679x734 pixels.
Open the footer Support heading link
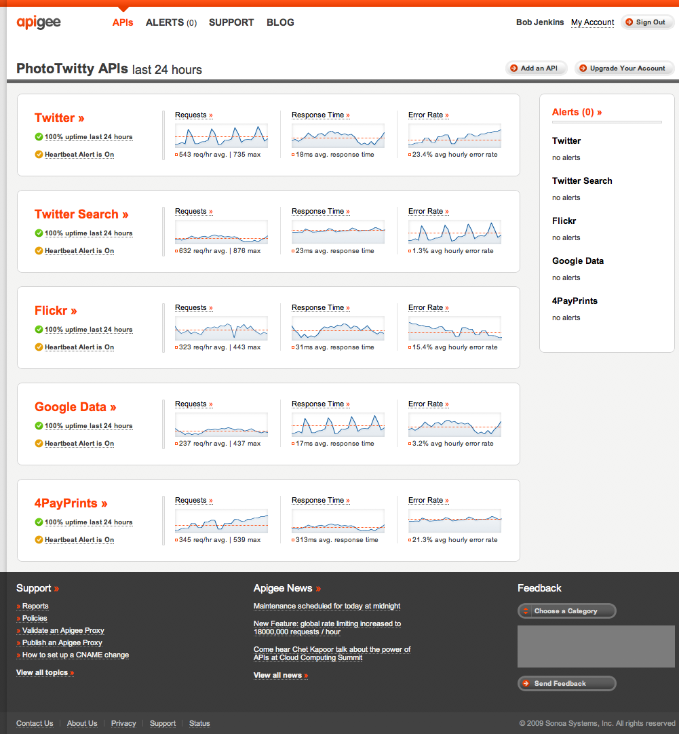tap(37, 588)
